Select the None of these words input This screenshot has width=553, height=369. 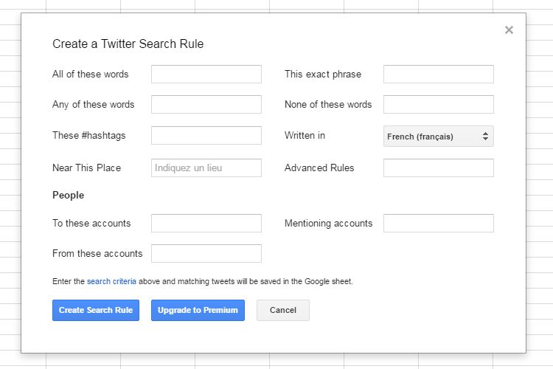click(x=439, y=105)
